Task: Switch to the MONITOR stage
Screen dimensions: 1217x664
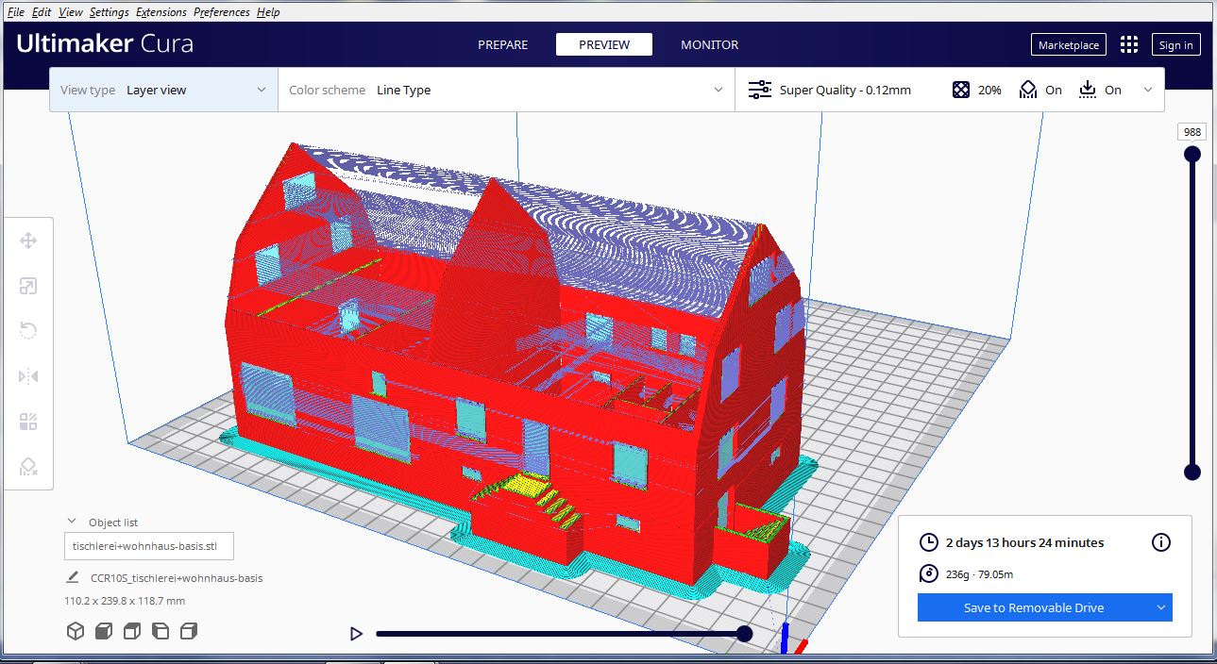Action: 709,44
